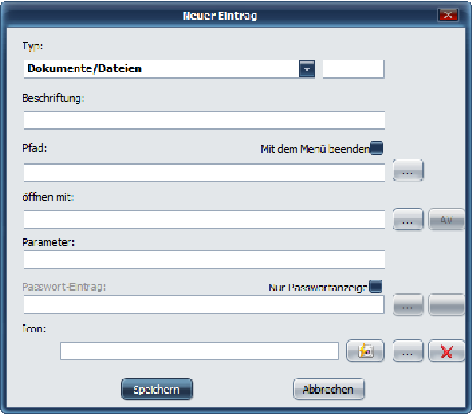Focus the Pfad input field
The height and width of the screenshot is (414, 472).
point(205,172)
